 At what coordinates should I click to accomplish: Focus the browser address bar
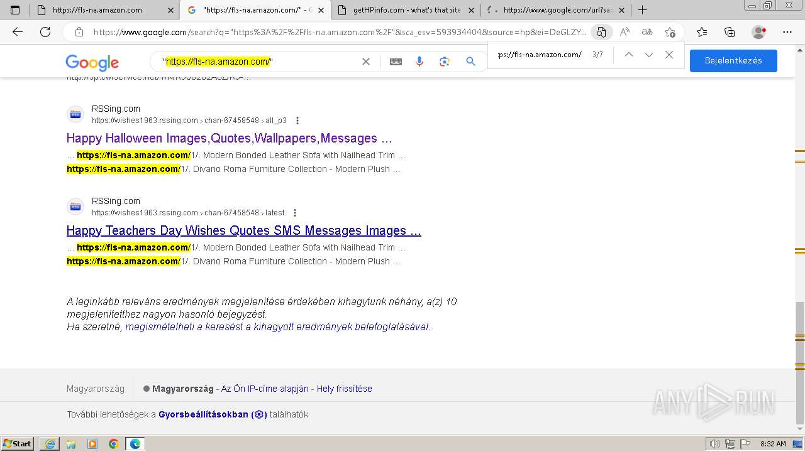click(340, 32)
